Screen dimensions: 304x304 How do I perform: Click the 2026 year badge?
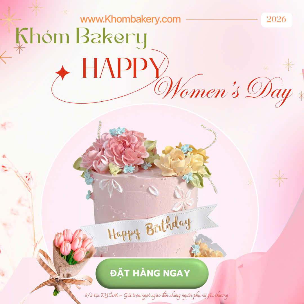tap(277, 20)
